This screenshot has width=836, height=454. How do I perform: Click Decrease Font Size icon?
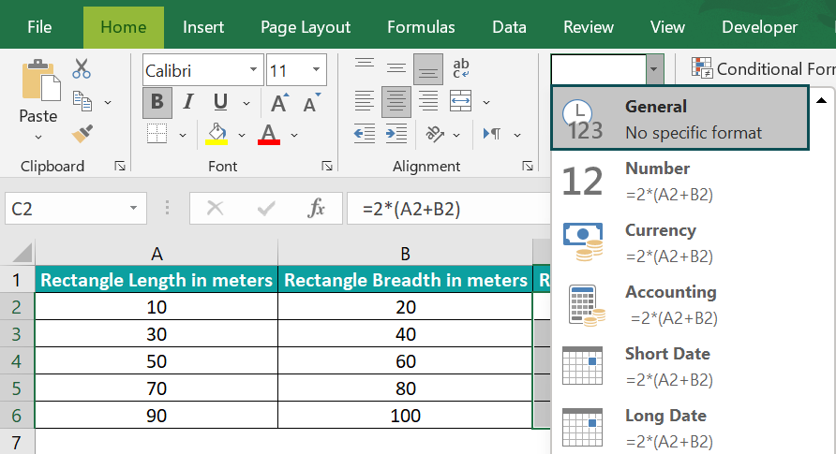[312, 102]
